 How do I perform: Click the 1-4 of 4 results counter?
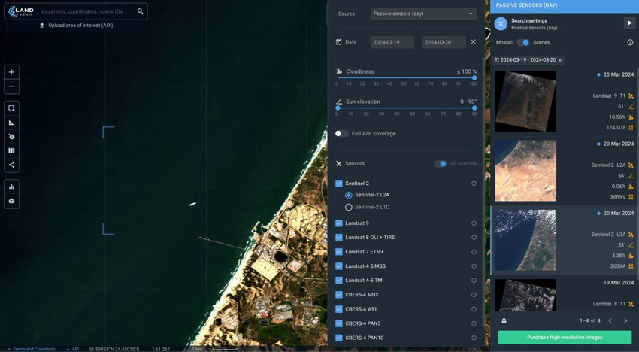[x=589, y=320]
